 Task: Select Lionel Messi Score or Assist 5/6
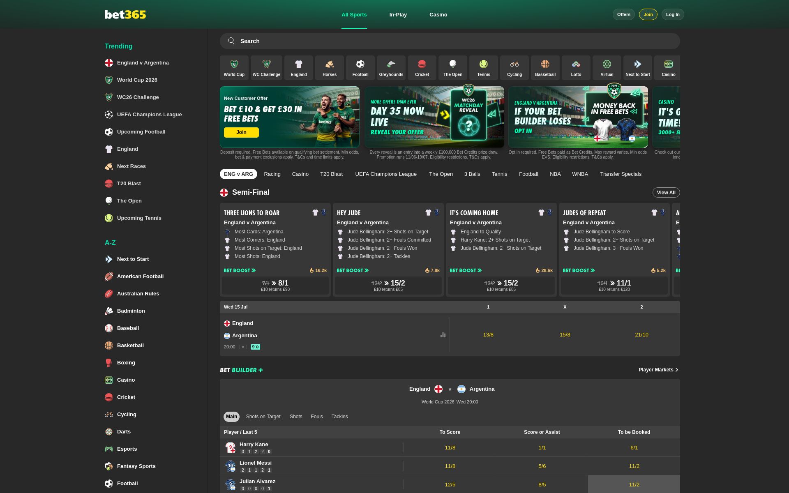pyautogui.click(x=542, y=466)
